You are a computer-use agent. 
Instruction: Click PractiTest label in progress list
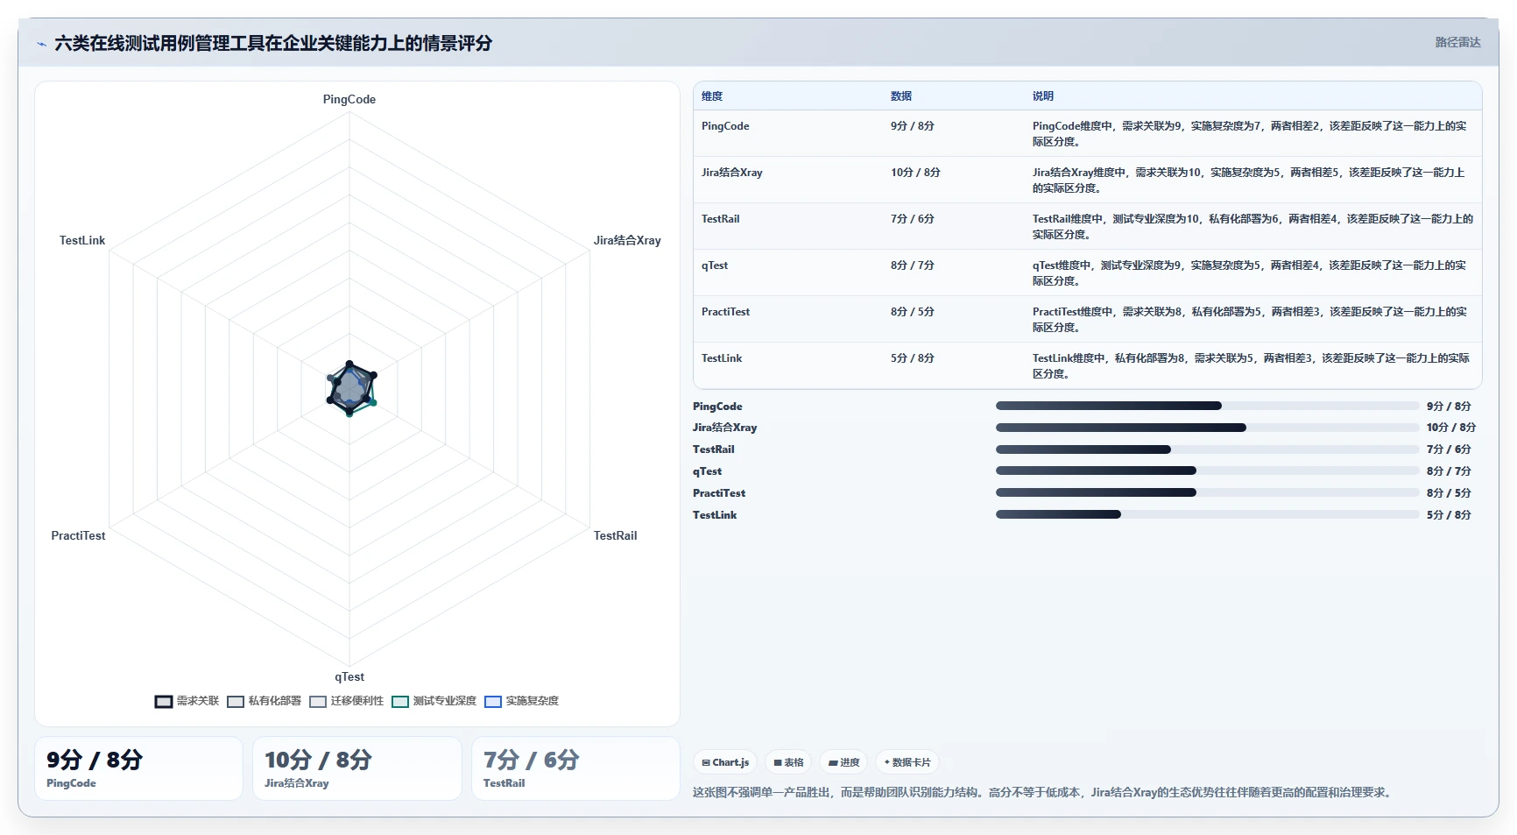coord(719,493)
